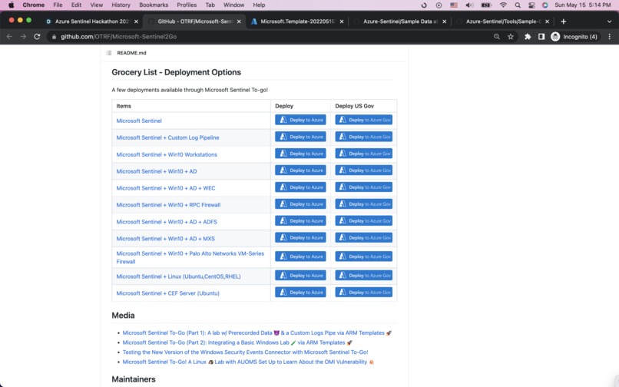Click Deploy to Azure Gov for Win10 + AD + ADFS
This screenshot has width=619, height=387.
pyautogui.click(x=363, y=220)
